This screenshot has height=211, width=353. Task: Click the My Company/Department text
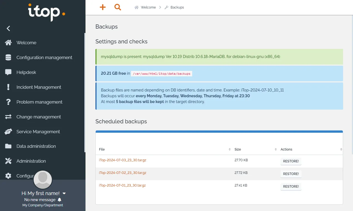pyautogui.click(x=43, y=205)
